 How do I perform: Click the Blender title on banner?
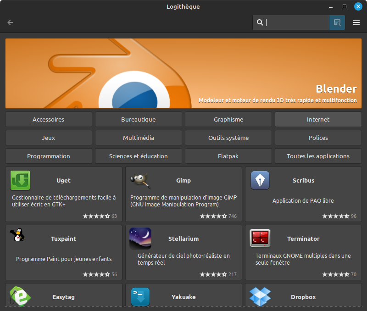pyautogui.click(x=336, y=89)
